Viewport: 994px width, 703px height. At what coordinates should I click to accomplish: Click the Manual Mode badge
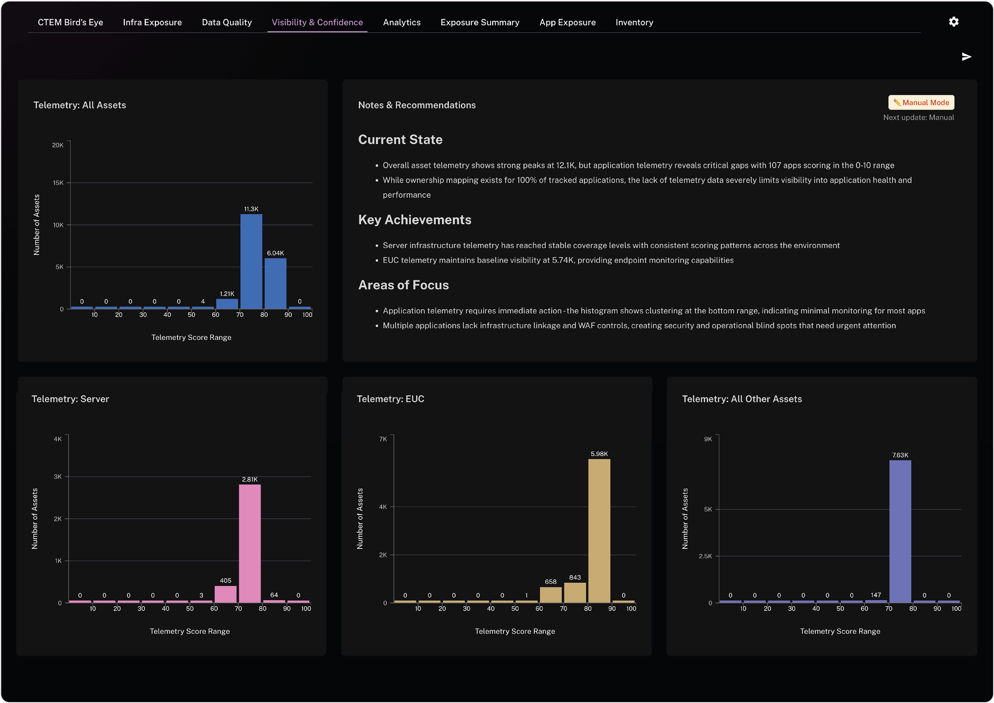921,103
